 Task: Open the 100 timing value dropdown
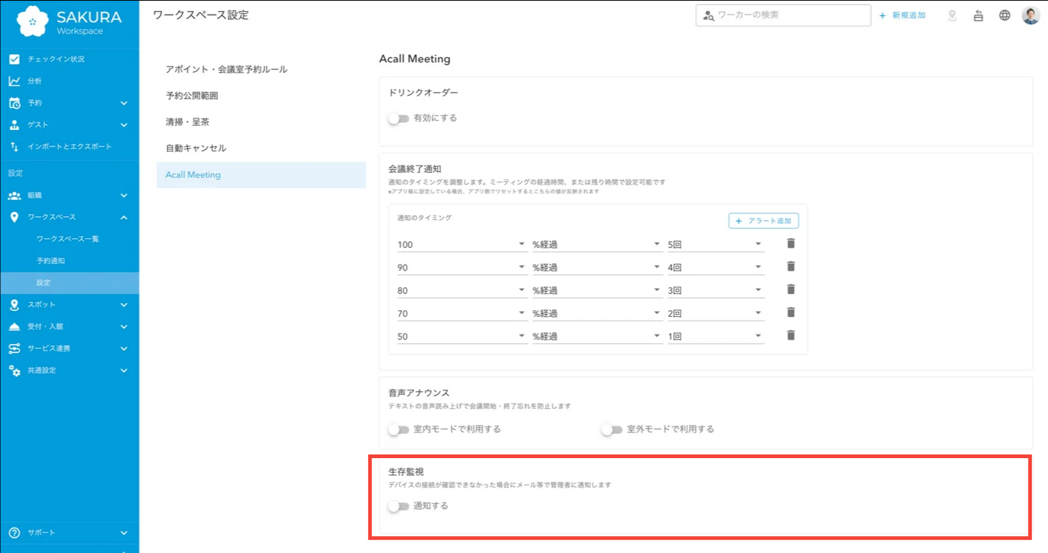point(460,244)
